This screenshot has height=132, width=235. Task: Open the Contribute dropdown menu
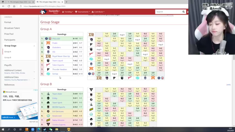click(98, 12)
